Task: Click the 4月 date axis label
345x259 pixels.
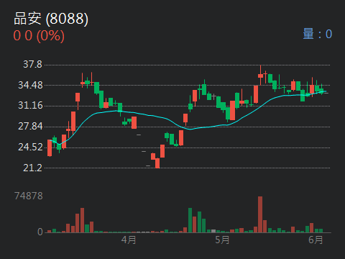Action: tap(129, 240)
